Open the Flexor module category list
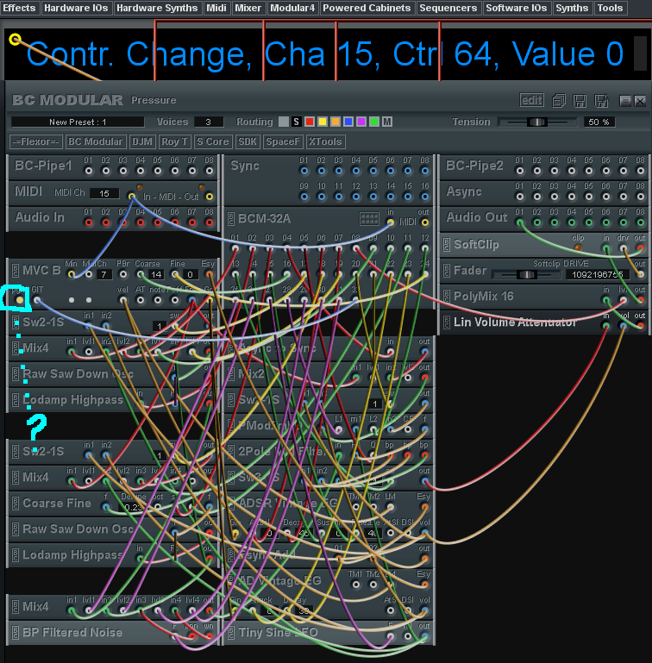Screen dimensions: 652x663 click(x=35, y=141)
